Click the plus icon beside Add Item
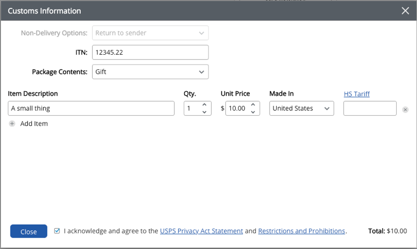This screenshot has height=249, width=417. 12,124
